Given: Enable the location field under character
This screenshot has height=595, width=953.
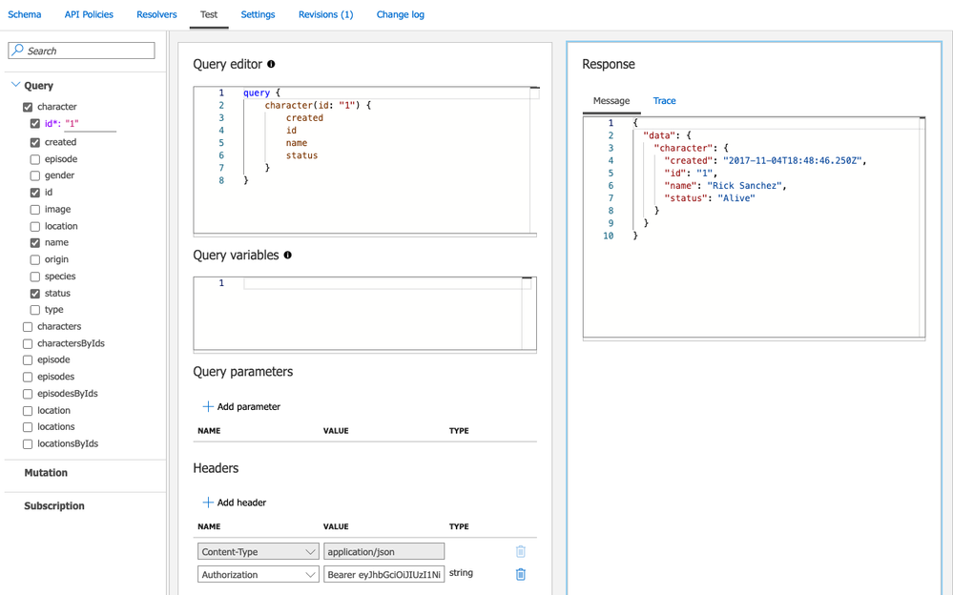Looking at the screenshot, I should [x=34, y=227].
